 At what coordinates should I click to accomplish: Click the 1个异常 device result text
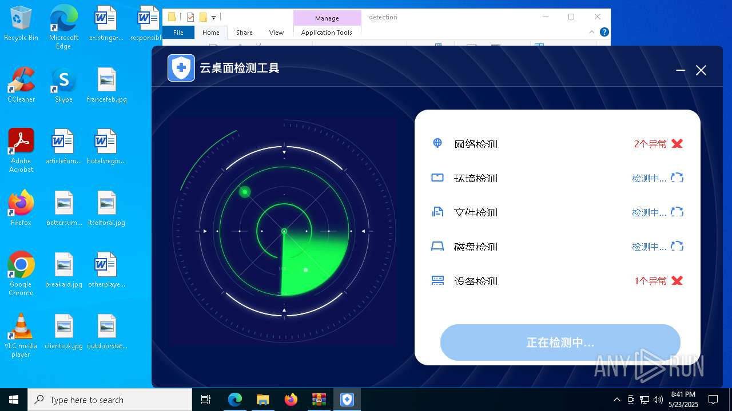click(x=651, y=281)
